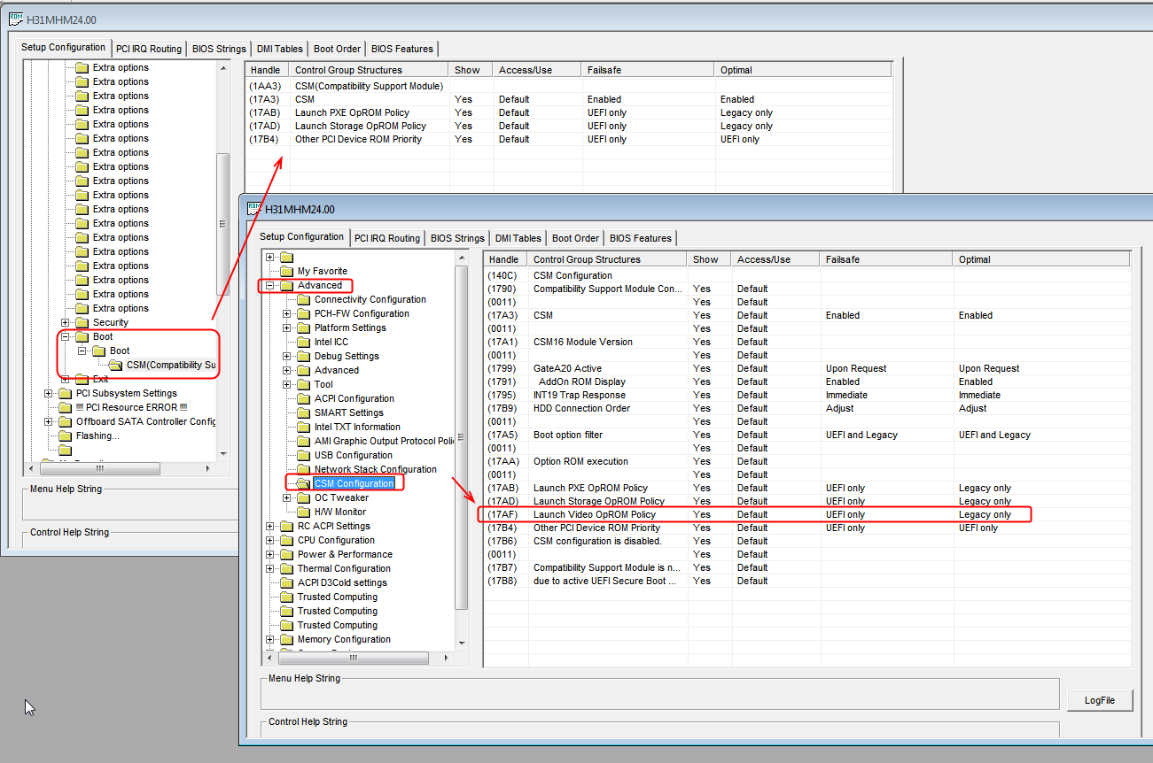Click the Thermal Configuration folder icon
The height and width of the screenshot is (763, 1153).
click(x=287, y=568)
